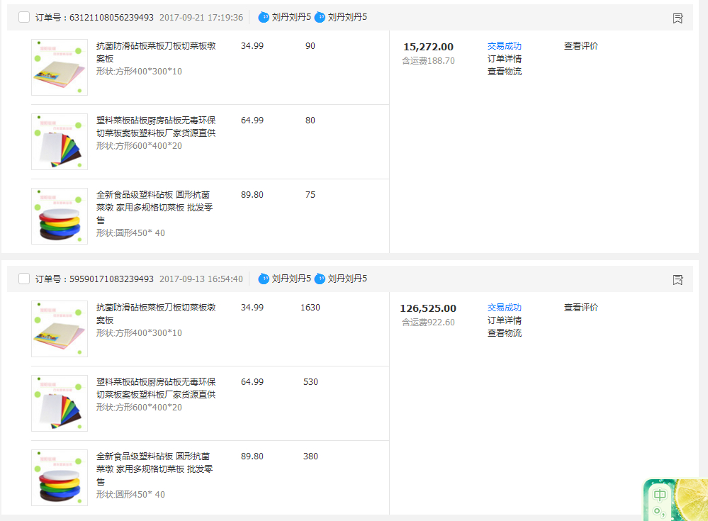This screenshot has height=521, width=708.
Task: Open 查看物流 for the 126,525.00 order
Action: [x=504, y=333]
